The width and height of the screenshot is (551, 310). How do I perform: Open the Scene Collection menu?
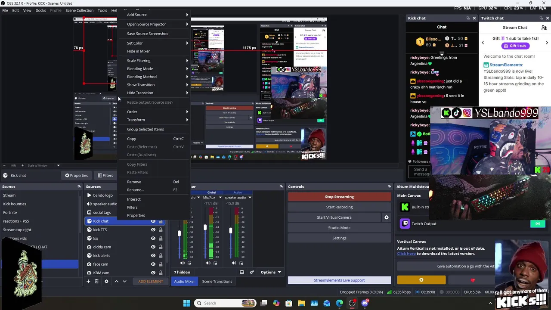79,10
